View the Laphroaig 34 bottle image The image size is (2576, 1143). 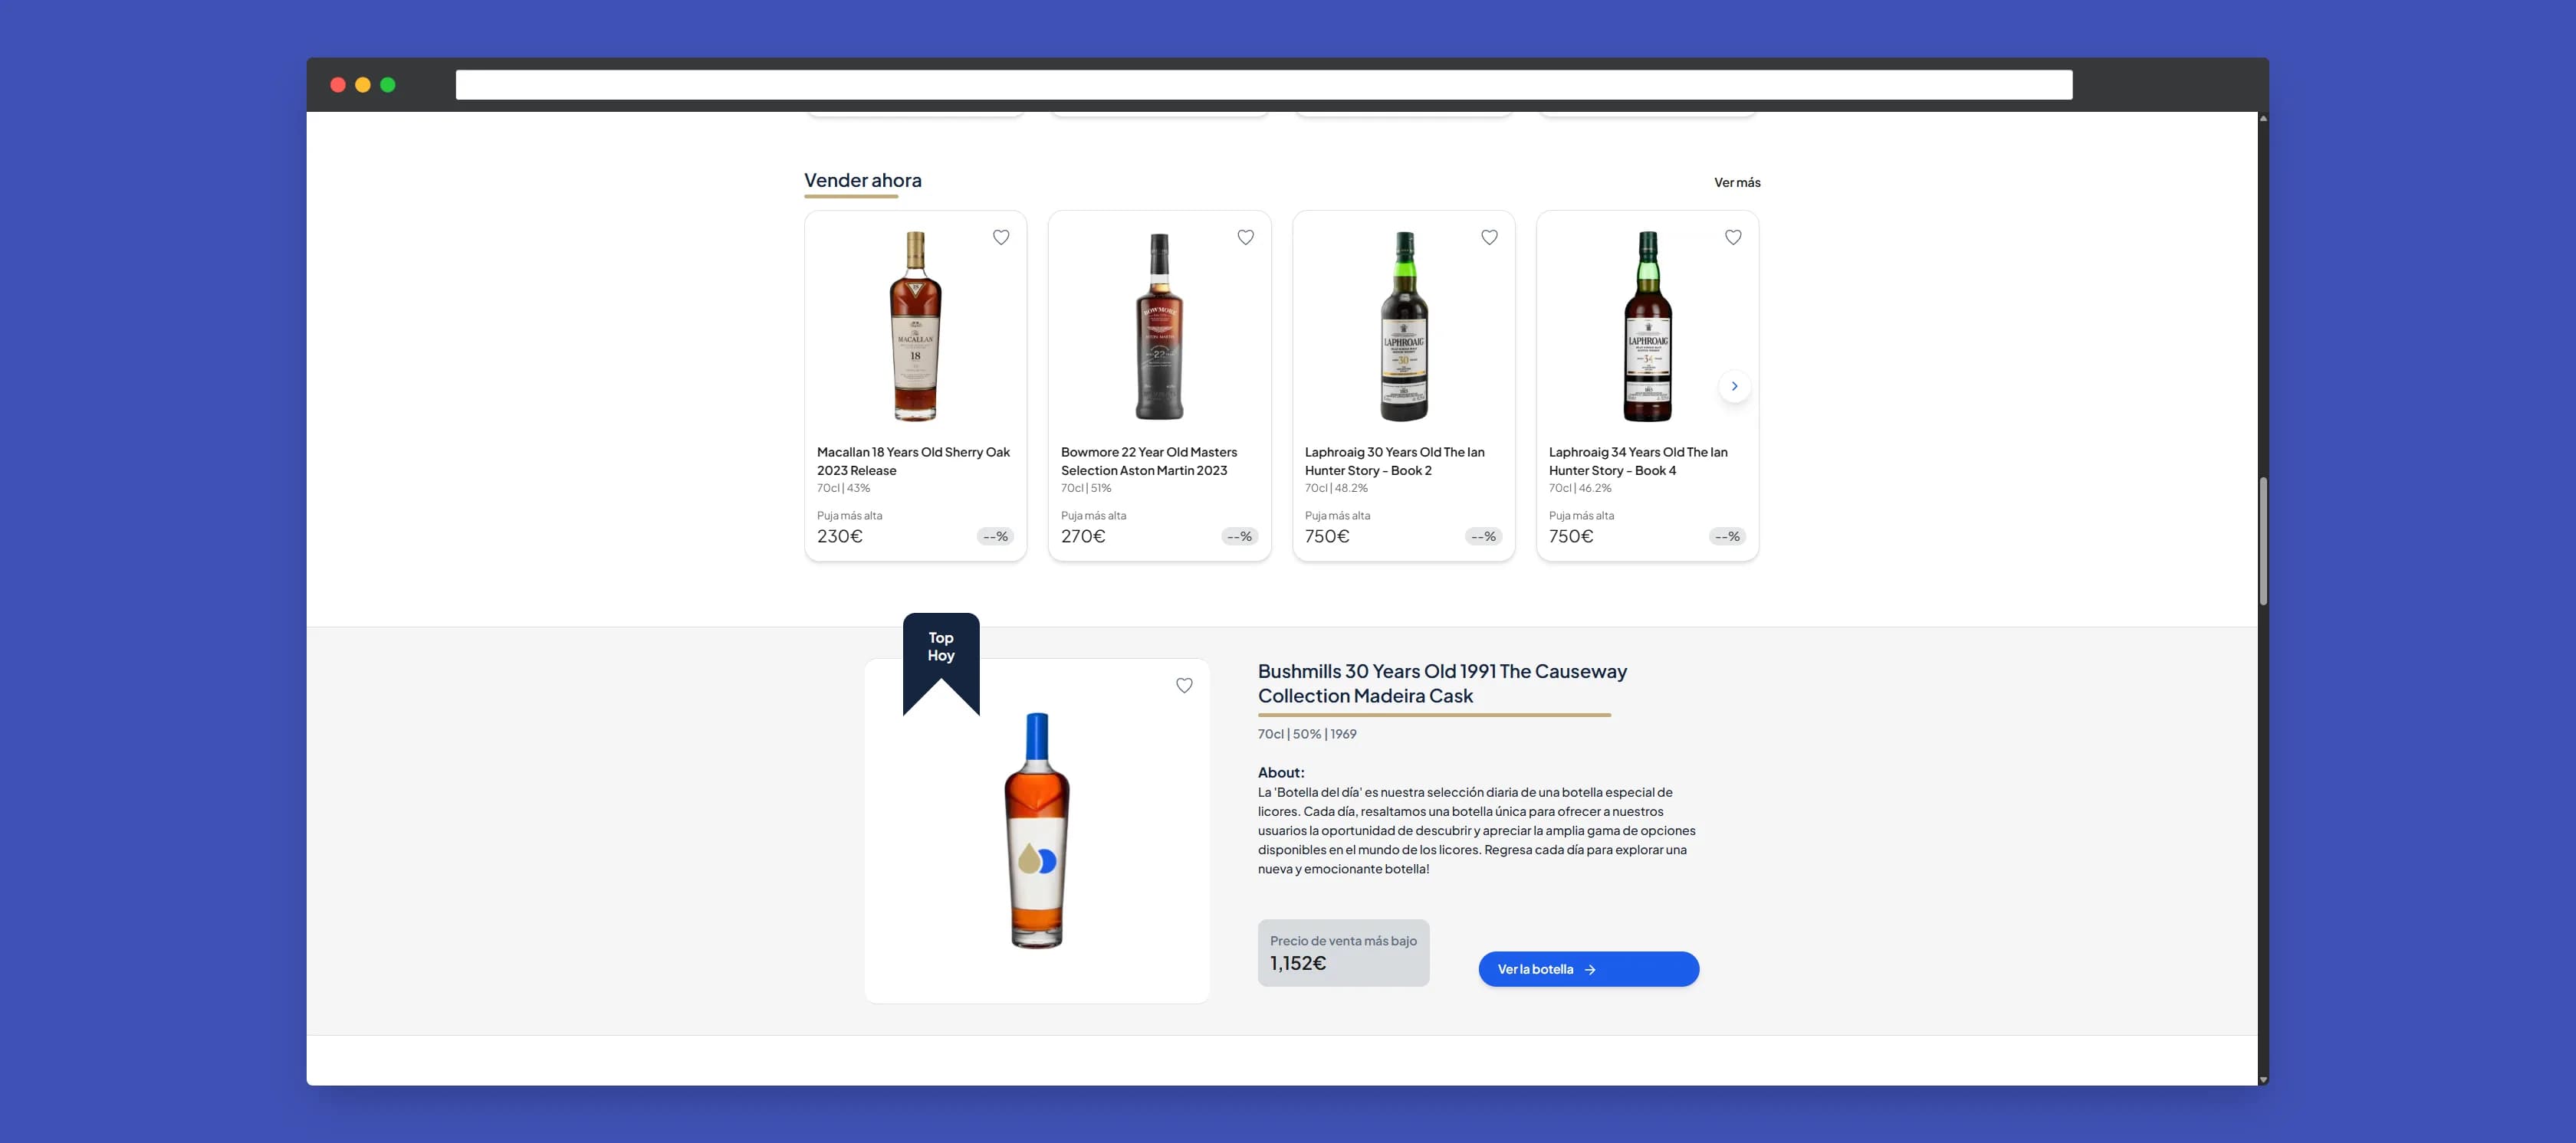pos(1647,326)
